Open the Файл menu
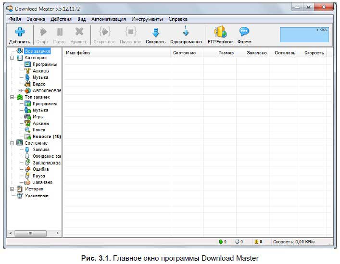 click(x=15, y=19)
